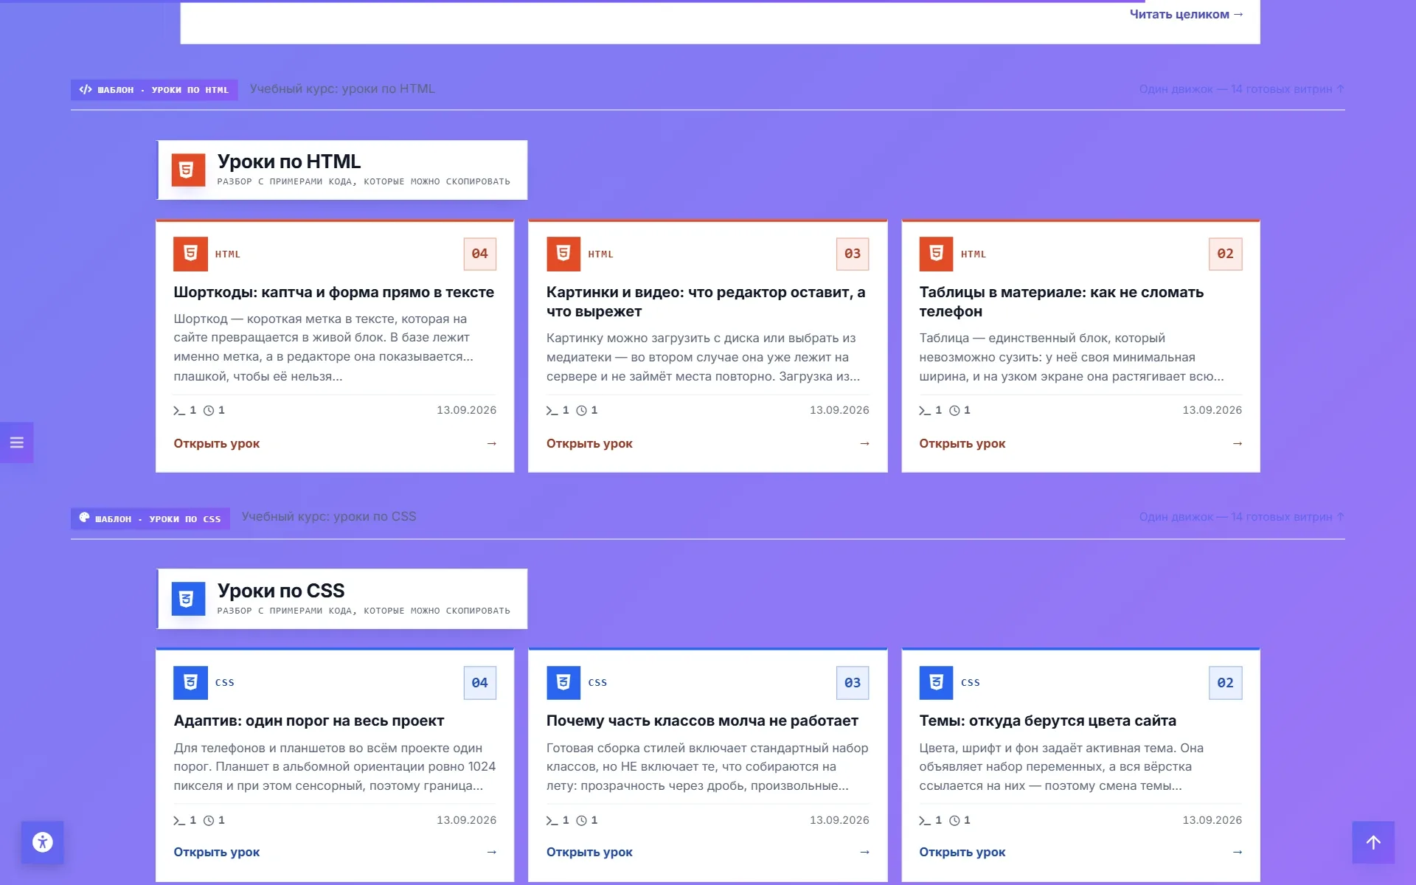The width and height of the screenshot is (1416, 885).
Task: Click the arrow at the right of the Шорткоды card's Открыть урок row
Action: [492, 443]
